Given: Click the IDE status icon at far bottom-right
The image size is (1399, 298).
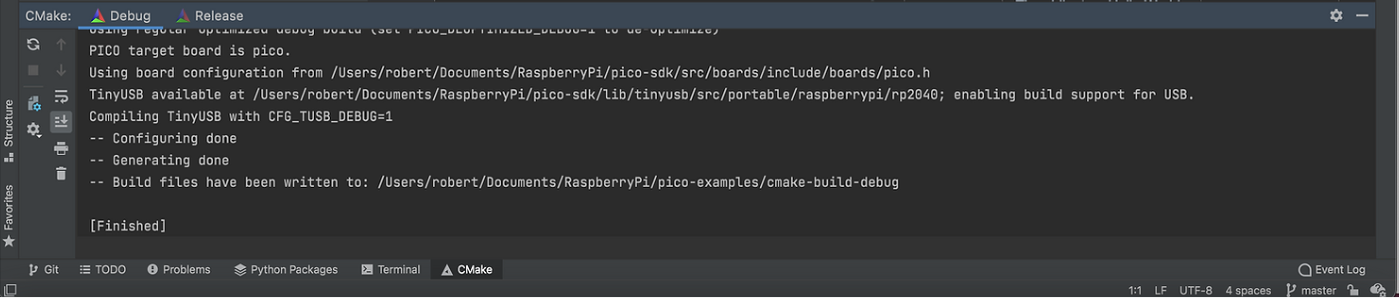Looking at the screenshot, I should point(1378,290).
